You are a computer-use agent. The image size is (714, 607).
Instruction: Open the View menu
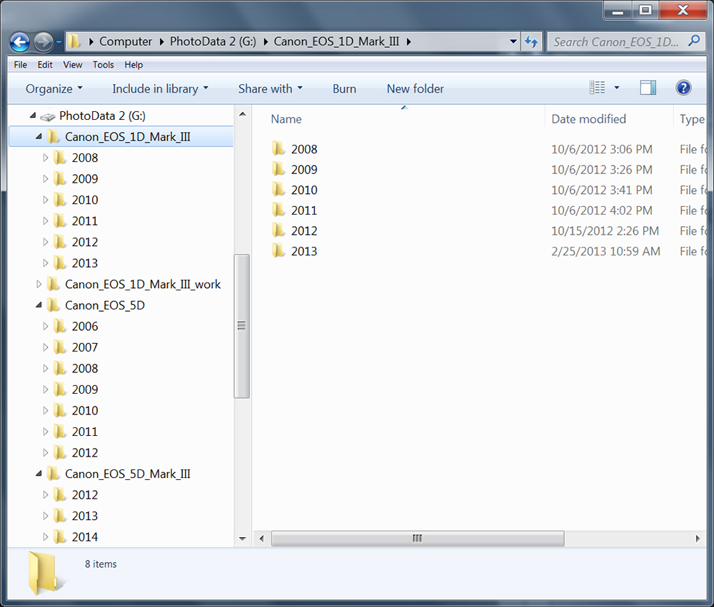click(x=73, y=65)
